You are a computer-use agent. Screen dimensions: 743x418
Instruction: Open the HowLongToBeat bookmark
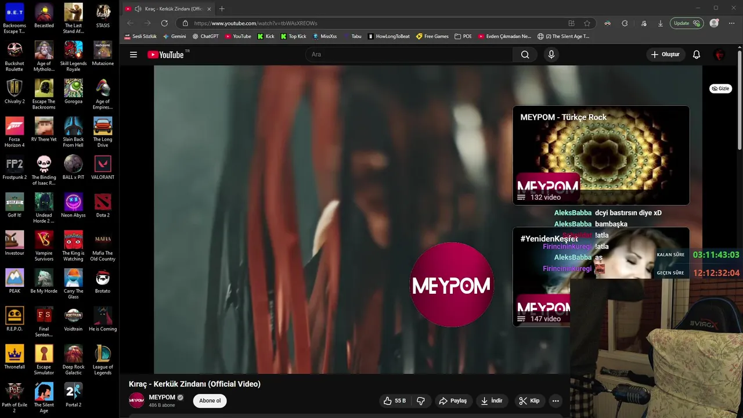point(389,36)
